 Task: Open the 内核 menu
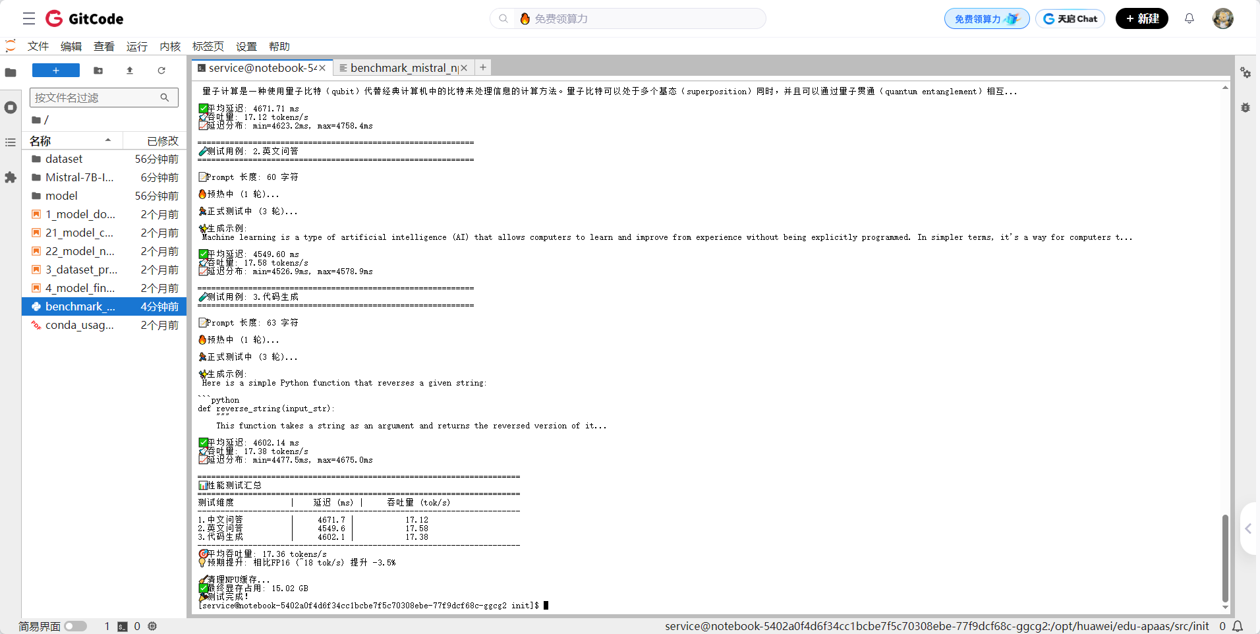[x=170, y=46]
